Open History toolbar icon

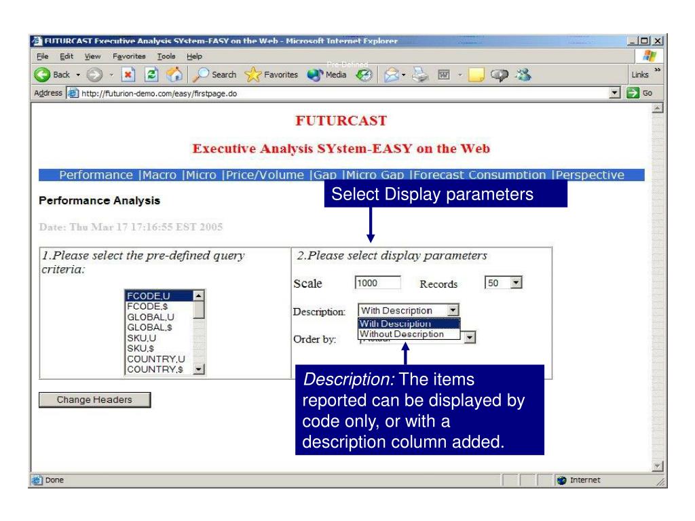coord(364,75)
